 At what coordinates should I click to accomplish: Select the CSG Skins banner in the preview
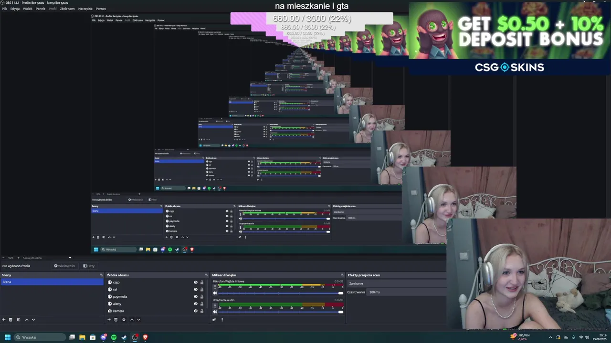coord(509,38)
